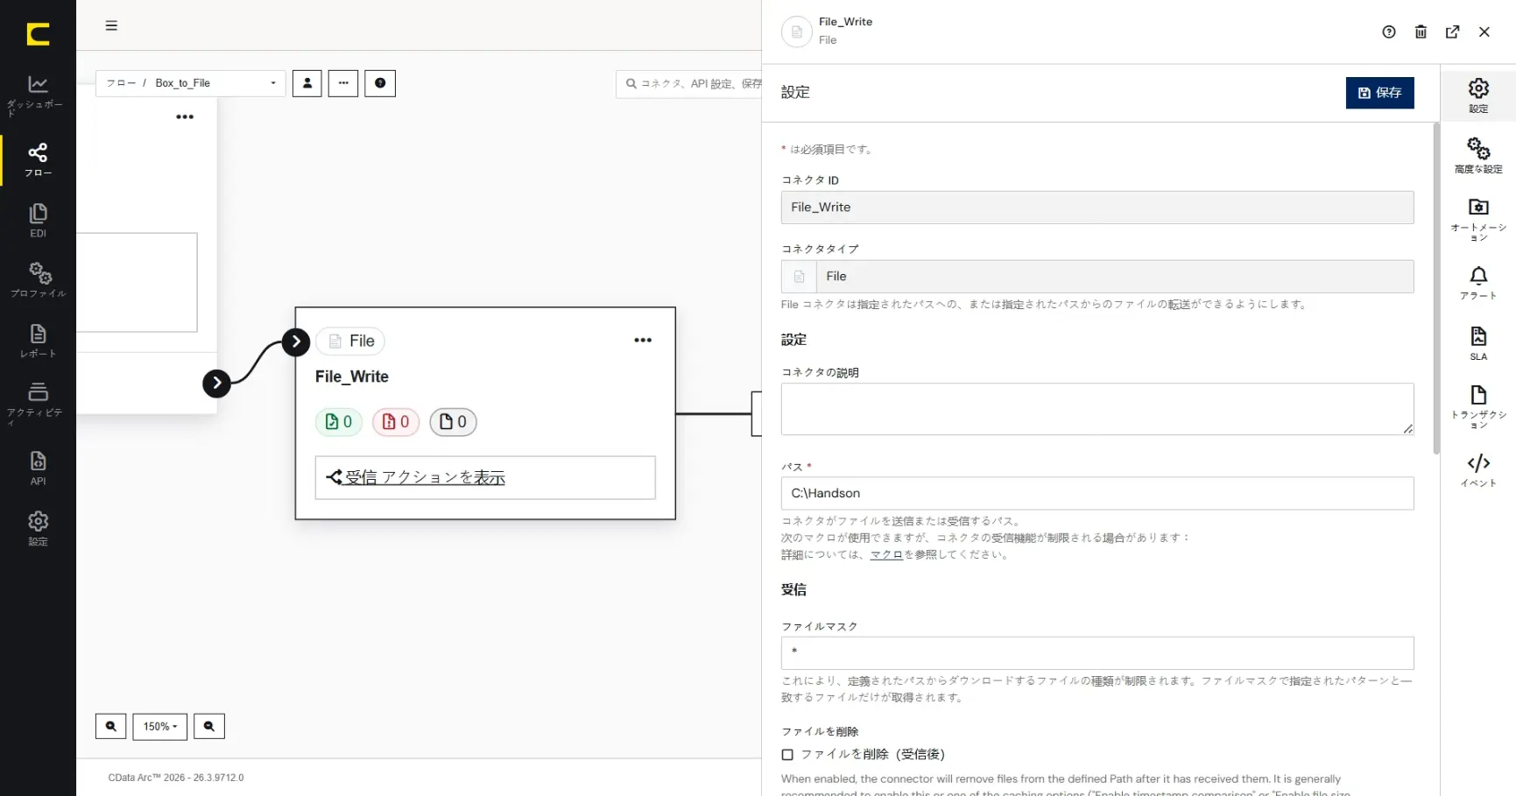Open the Profile (プロファイル) sidebar item

click(38, 279)
